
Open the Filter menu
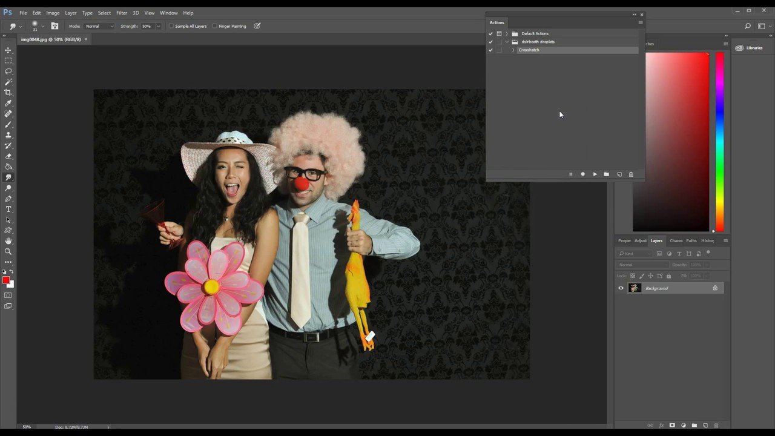[122, 13]
